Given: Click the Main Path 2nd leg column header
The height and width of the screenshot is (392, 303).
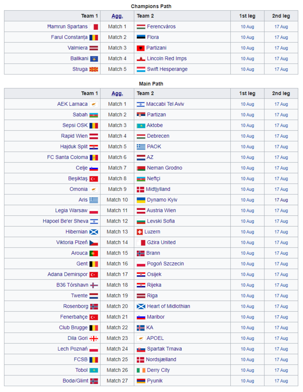Looking at the screenshot, I should click(x=281, y=94).
